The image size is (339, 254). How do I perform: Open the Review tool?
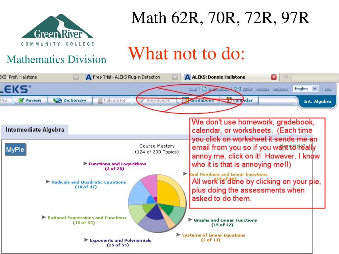[x=30, y=101]
